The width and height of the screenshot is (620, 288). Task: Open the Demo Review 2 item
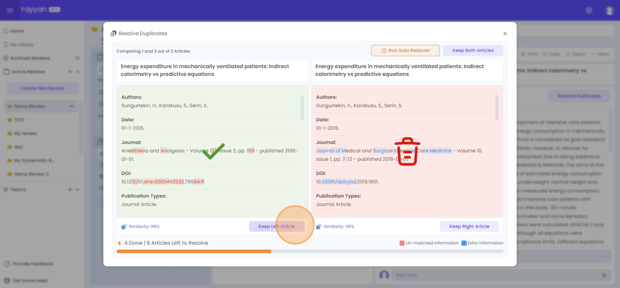(x=31, y=174)
